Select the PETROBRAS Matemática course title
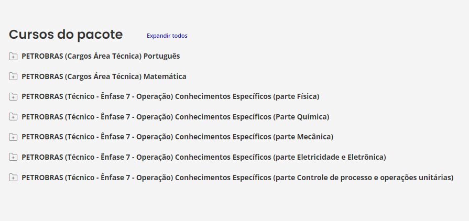469x221 pixels. point(104,76)
